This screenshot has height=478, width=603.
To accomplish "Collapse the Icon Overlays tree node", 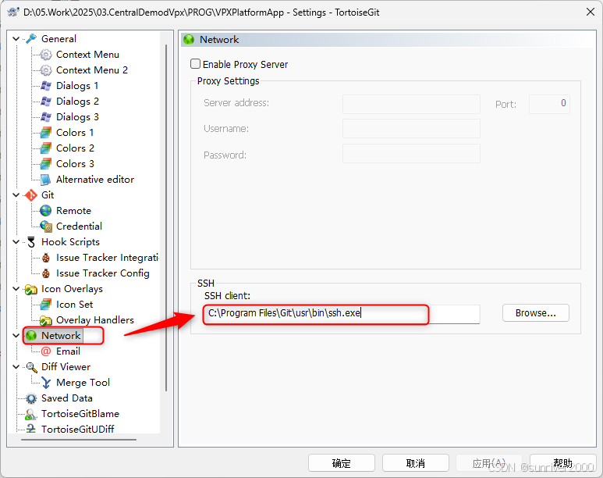I will click(16, 289).
